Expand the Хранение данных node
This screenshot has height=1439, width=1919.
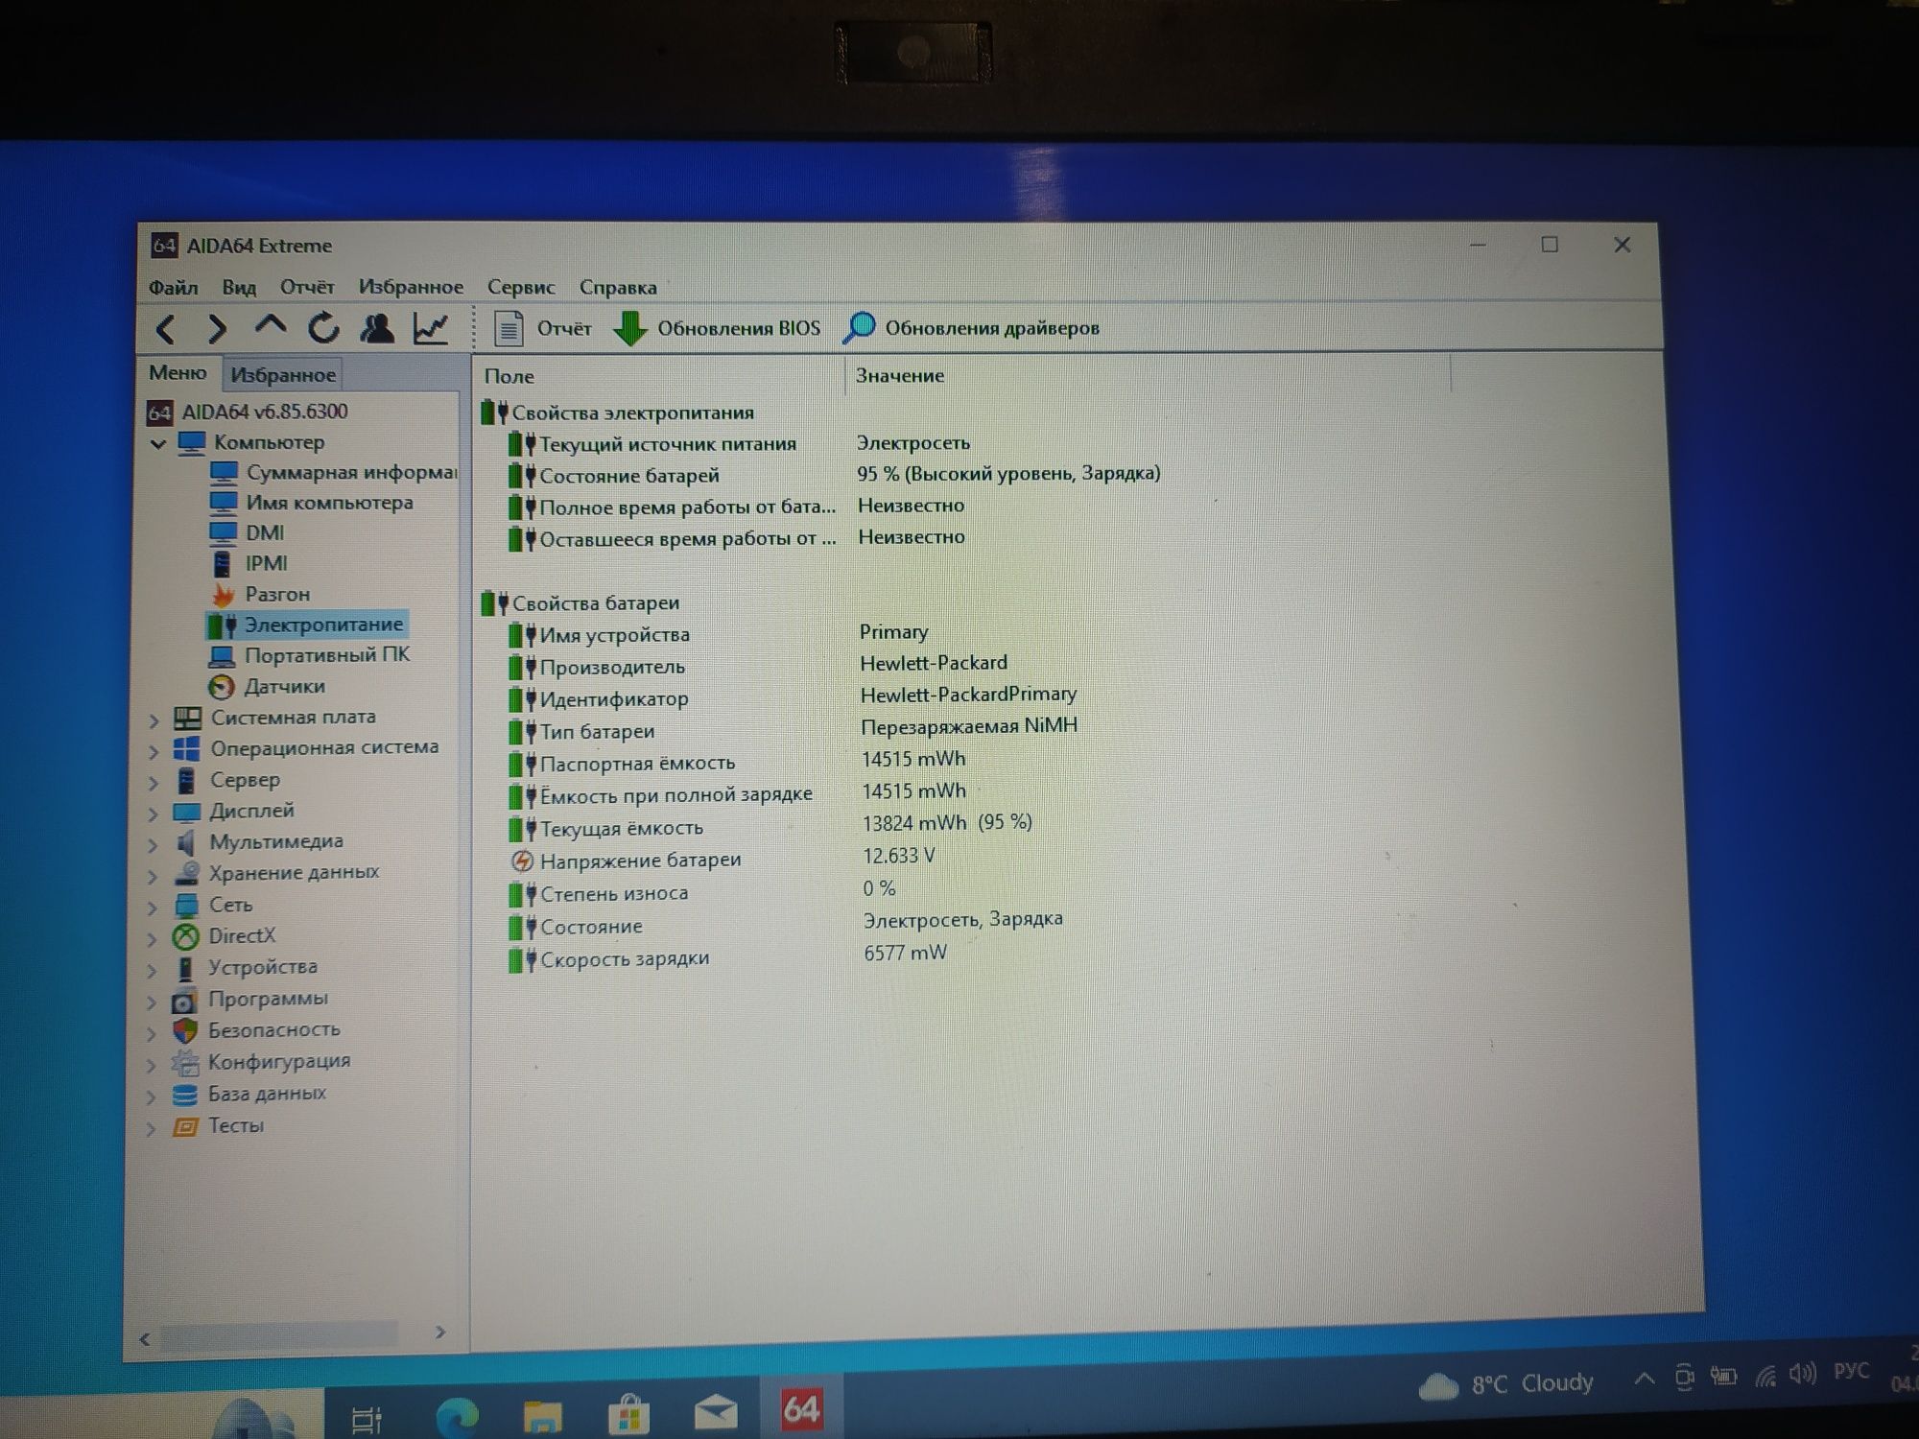coord(153,876)
